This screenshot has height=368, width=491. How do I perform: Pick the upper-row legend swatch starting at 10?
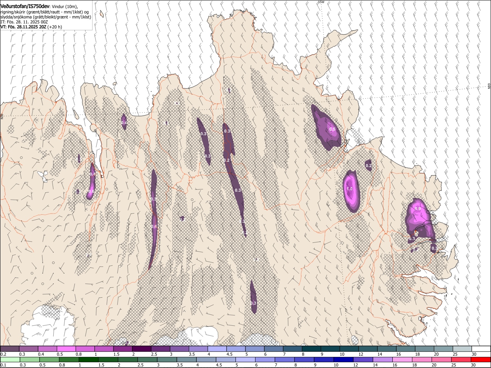(349, 349)
